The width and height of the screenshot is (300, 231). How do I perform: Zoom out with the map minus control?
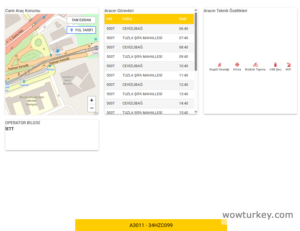91,108
